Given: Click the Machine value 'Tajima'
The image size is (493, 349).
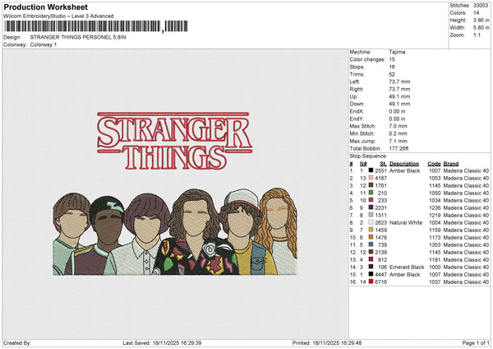Looking at the screenshot, I should (x=397, y=52).
